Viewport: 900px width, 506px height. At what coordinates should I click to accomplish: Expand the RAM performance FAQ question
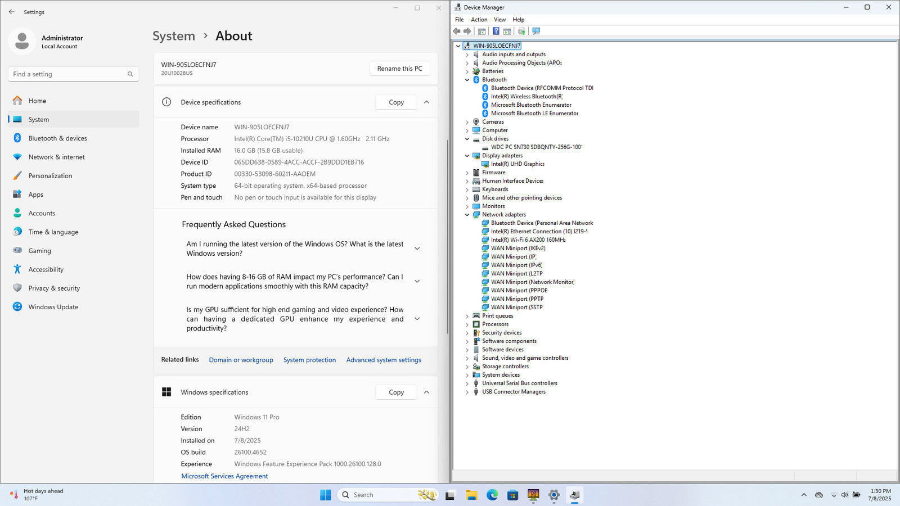click(417, 281)
